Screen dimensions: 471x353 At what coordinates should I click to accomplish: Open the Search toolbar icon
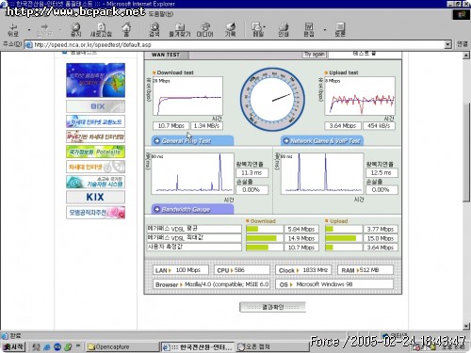pos(154,30)
